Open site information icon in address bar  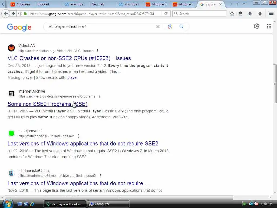pyautogui.click(x=20, y=14)
